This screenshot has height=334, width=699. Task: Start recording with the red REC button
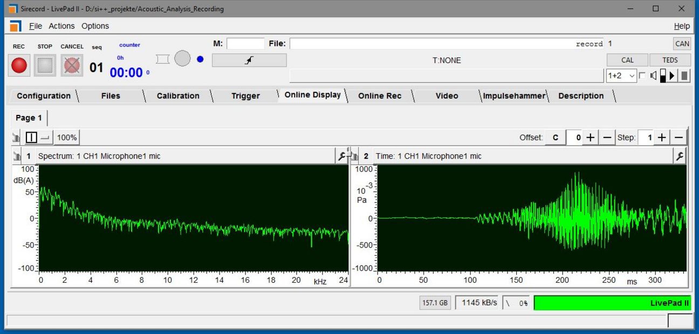coord(19,65)
